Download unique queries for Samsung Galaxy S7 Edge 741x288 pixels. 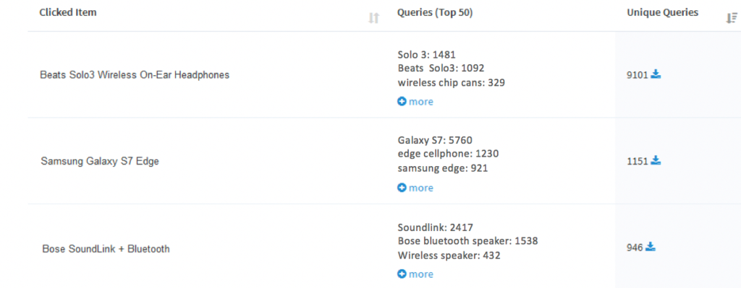(x=656, y=161)
